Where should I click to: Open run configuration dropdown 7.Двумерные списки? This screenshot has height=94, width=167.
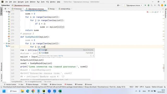pyautogui.click(x=133, y=5)
